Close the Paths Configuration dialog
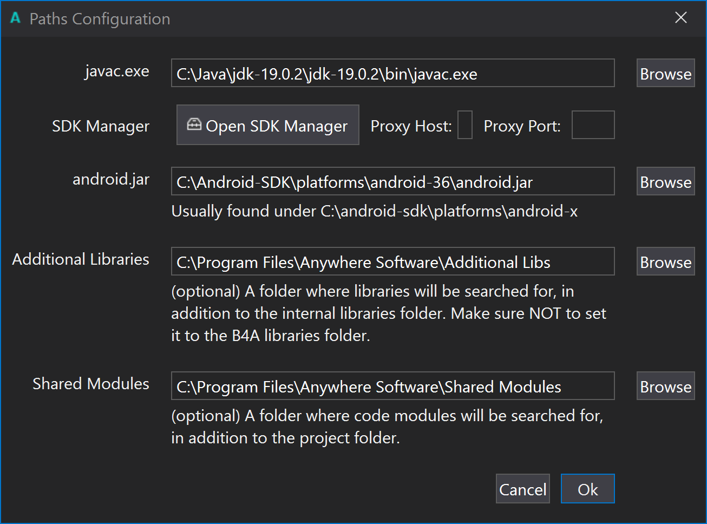 pos(681,18)
